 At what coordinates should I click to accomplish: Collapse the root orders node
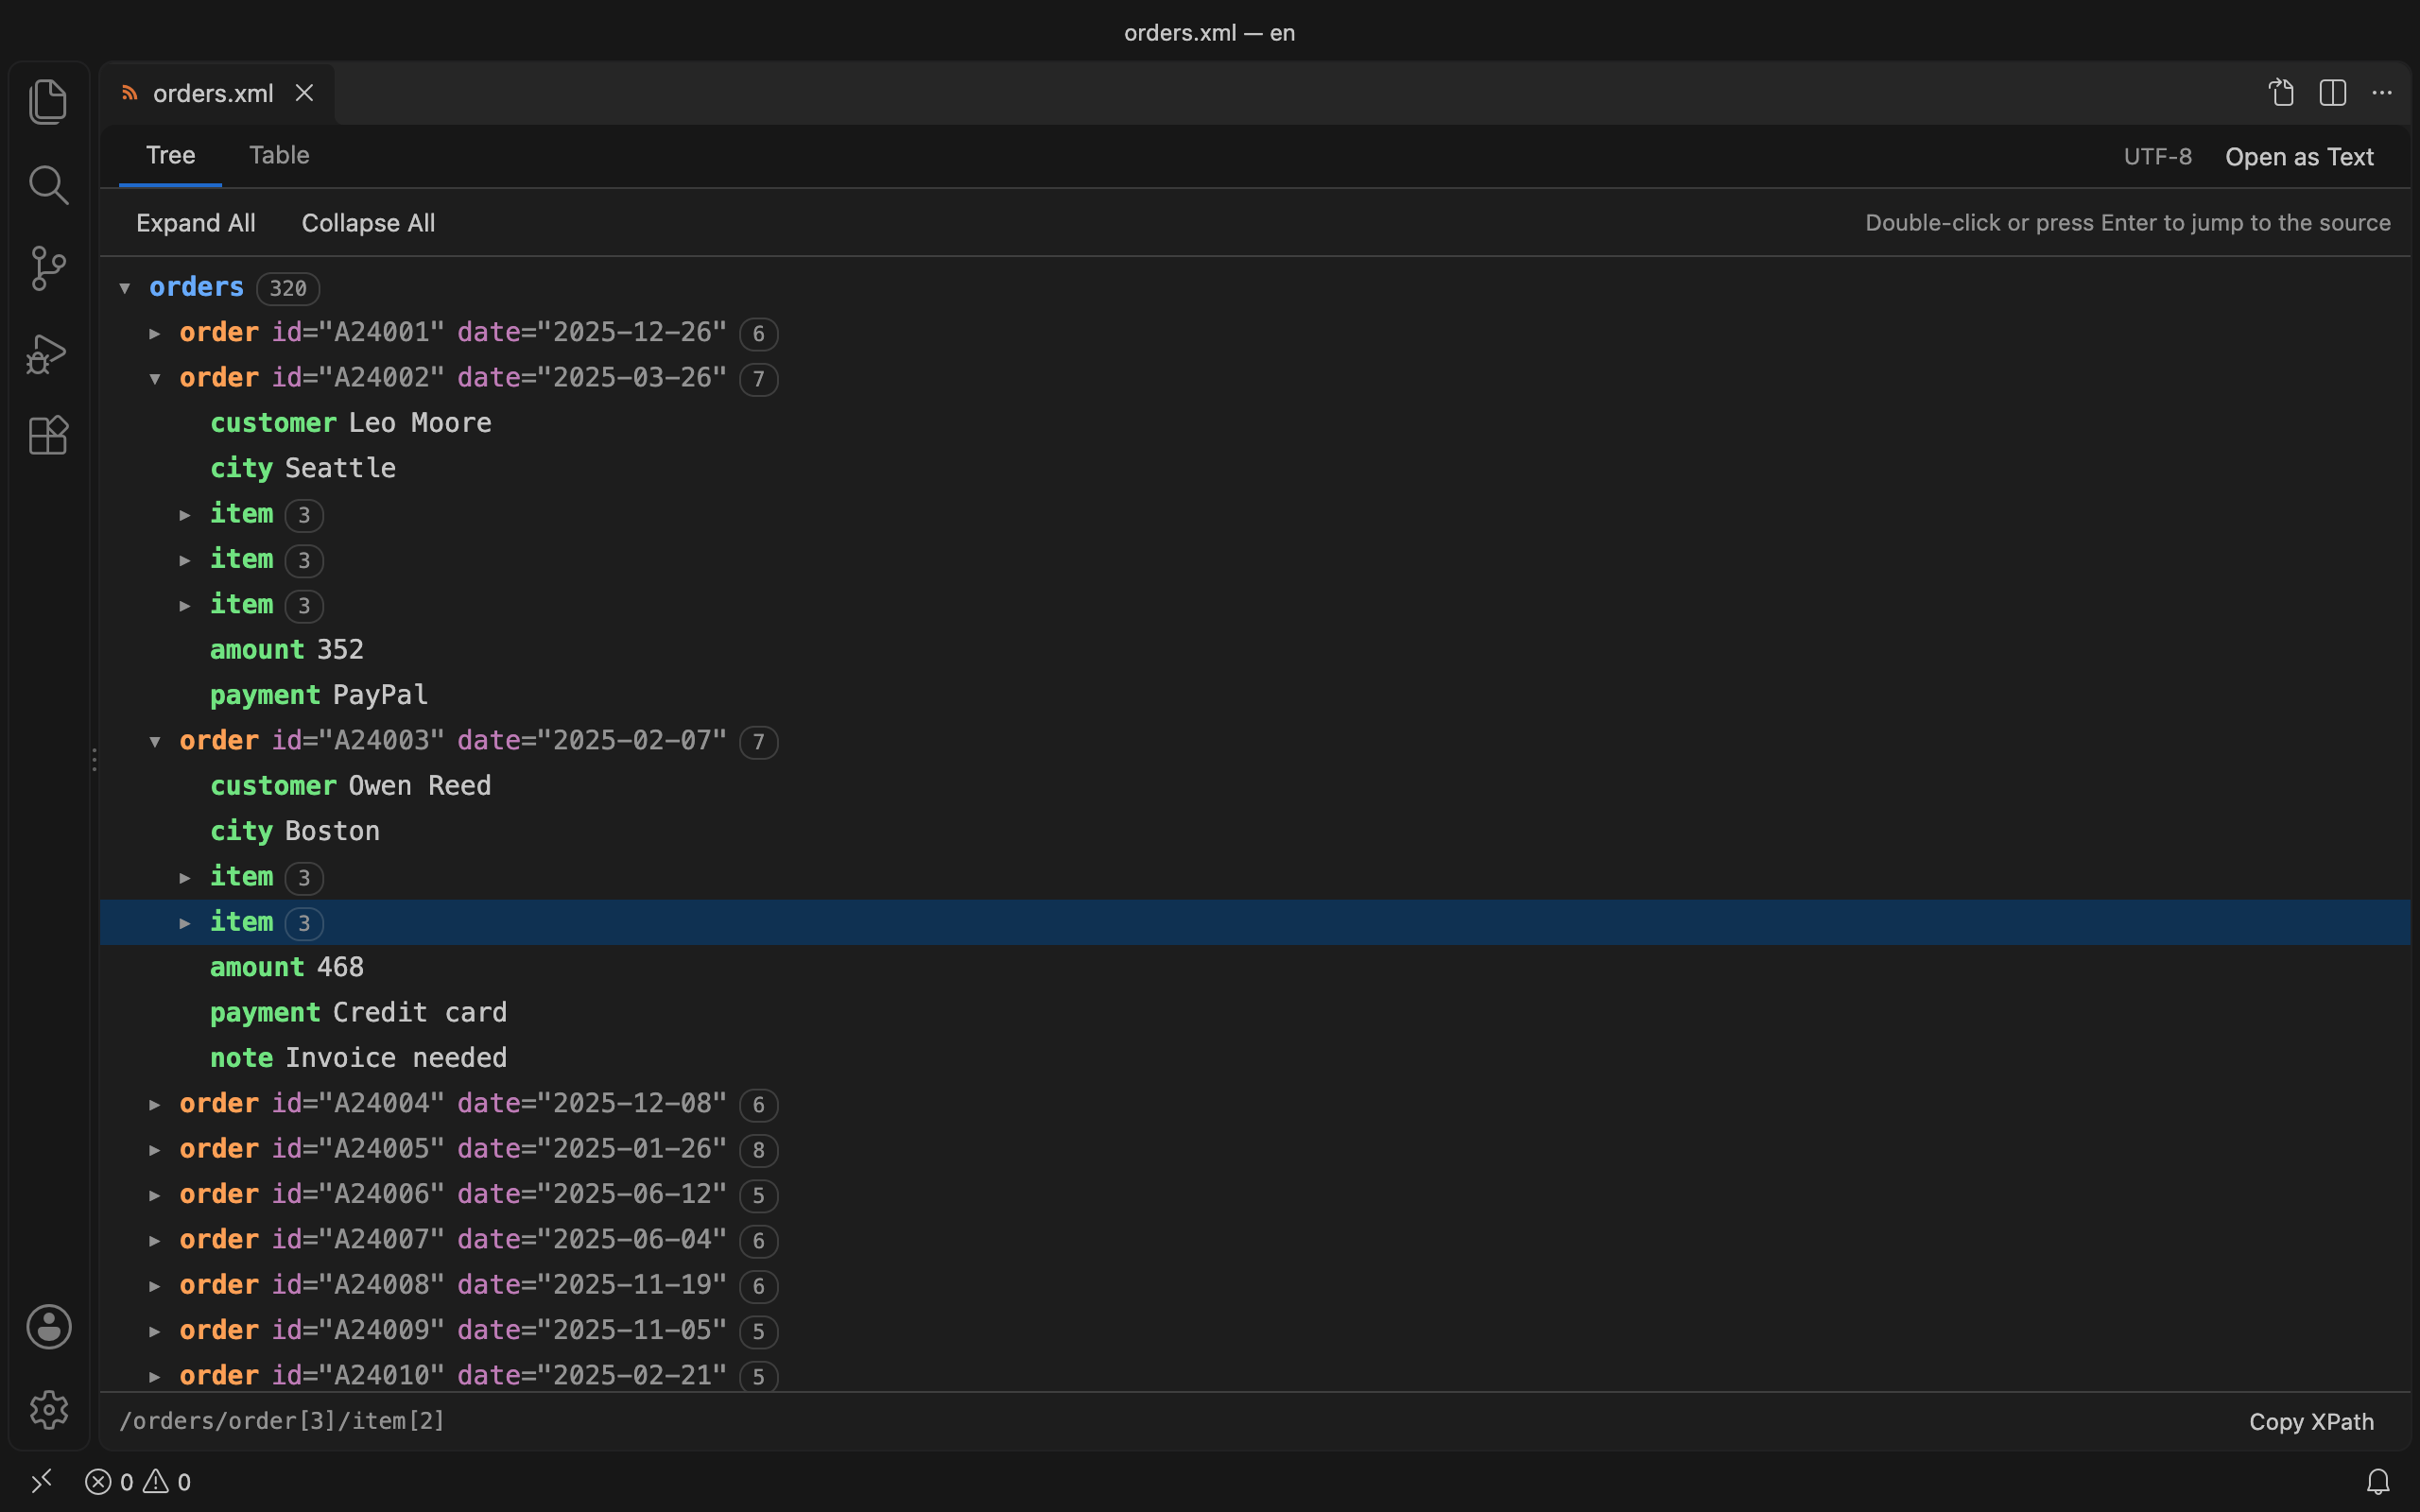tap(125, 288)
